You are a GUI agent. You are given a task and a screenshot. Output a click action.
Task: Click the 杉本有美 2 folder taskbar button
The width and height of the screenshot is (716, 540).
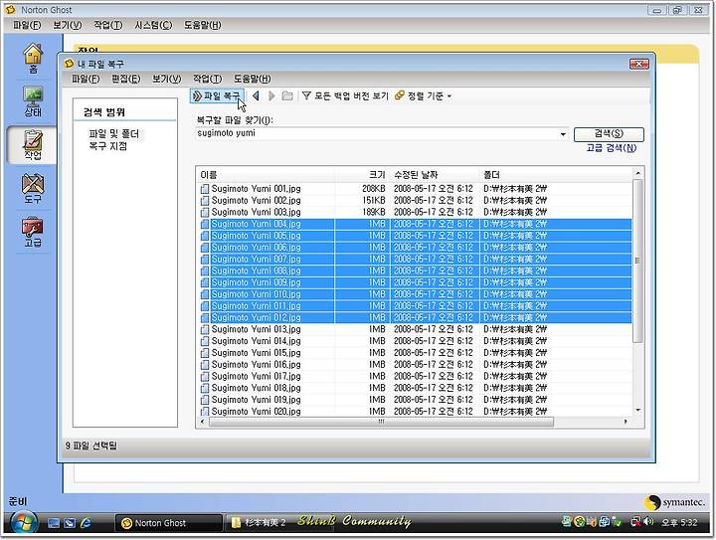coord(259,523)
